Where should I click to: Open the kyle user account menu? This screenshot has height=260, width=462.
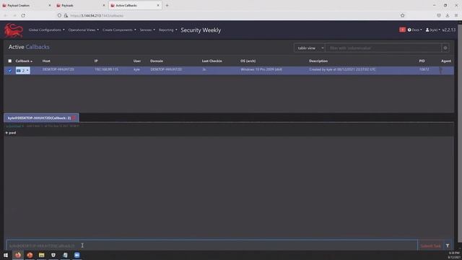(433, 30)
